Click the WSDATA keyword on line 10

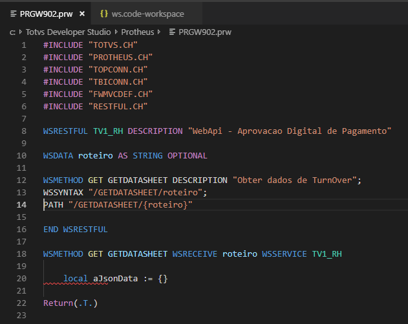(x=58, y=155)
